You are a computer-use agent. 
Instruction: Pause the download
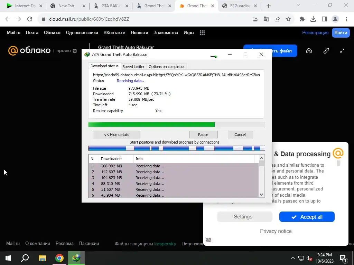click(203, 135)
